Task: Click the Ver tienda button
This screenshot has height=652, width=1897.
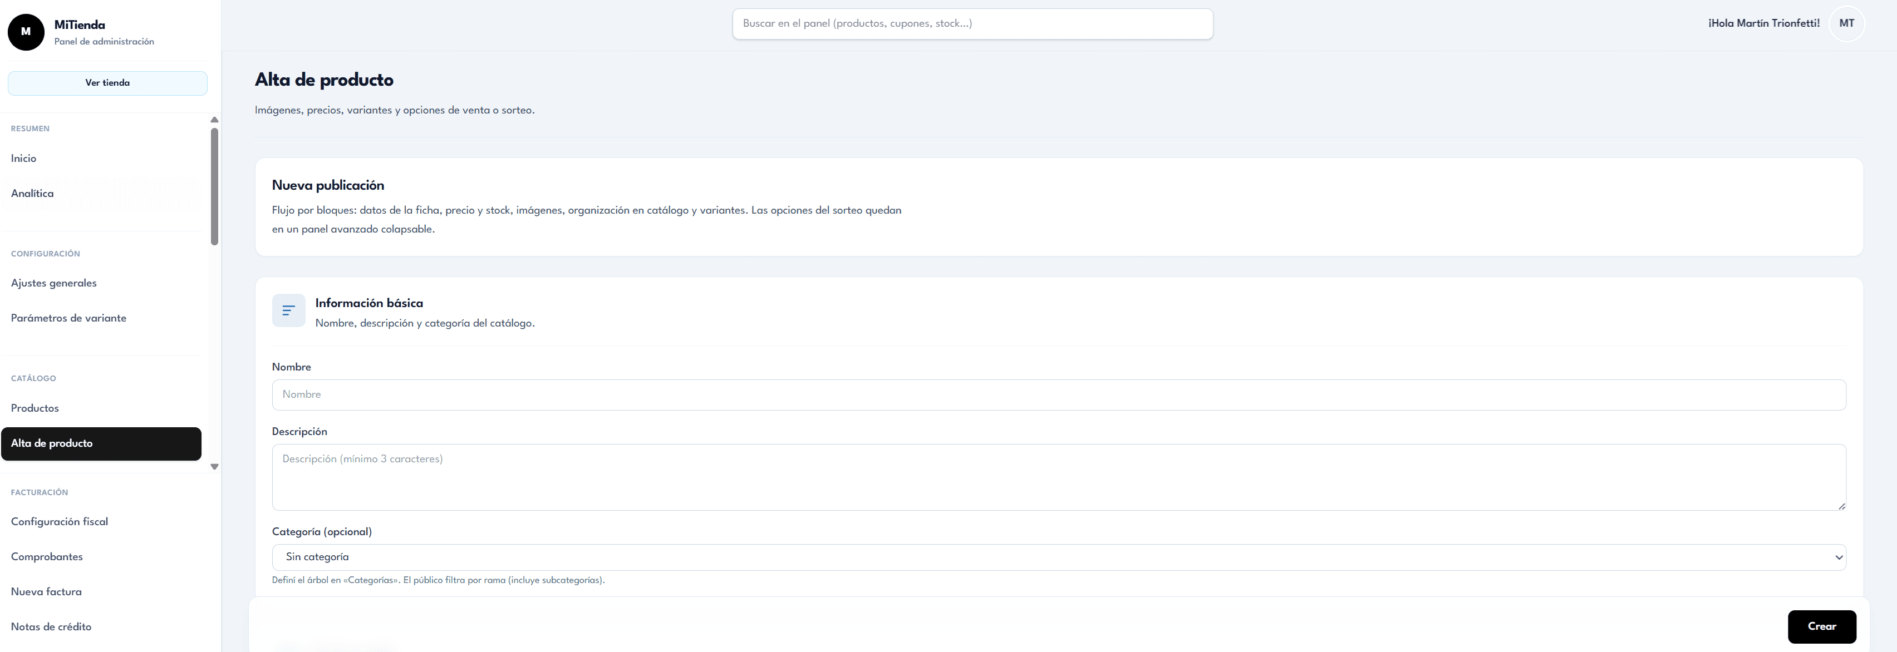Action: point(107,83)
